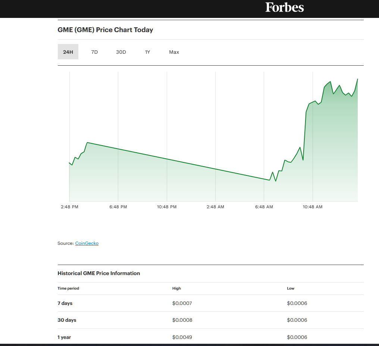Click the 1 year high value $0.0049

(x=182, y=337)
